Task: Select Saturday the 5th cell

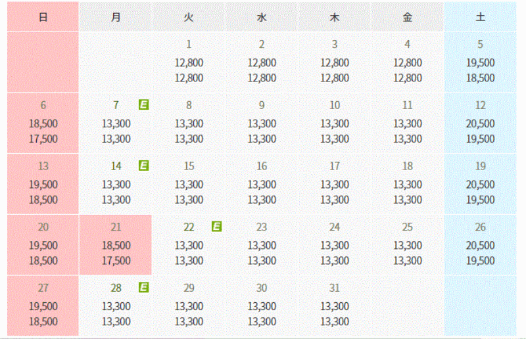Action: [480, 62]
